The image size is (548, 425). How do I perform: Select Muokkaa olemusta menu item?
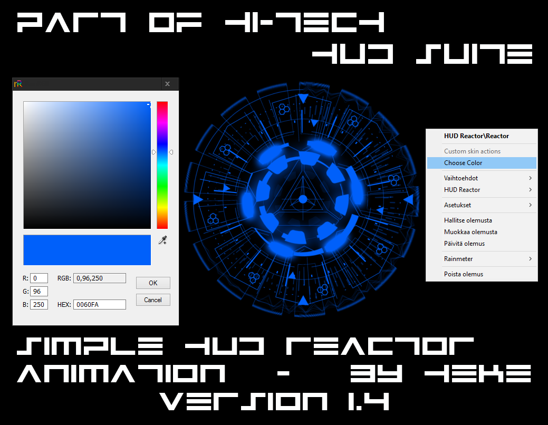tap(482, 232)
